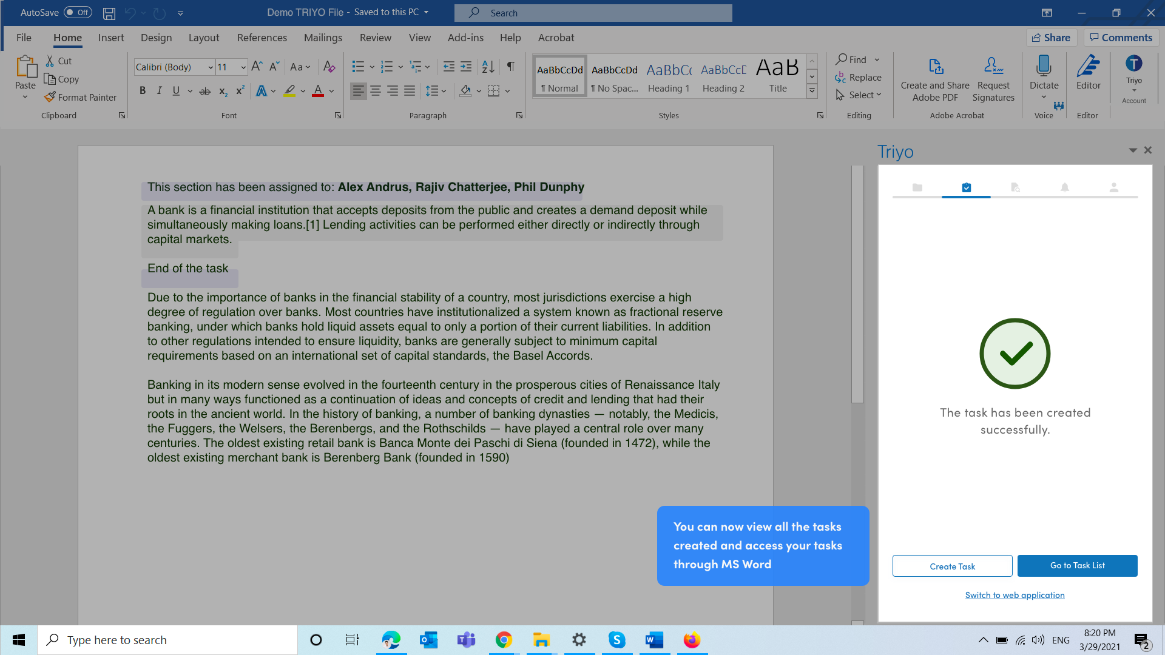
Task: Click the Create Task button
Action: (952, 566)
